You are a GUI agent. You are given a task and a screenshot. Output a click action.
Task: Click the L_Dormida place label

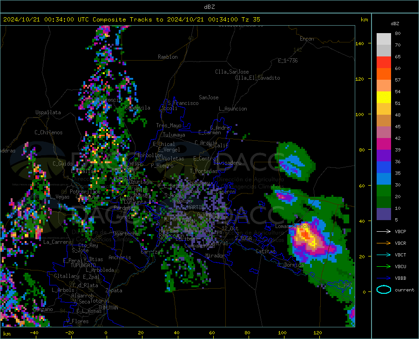coord(291,265)
